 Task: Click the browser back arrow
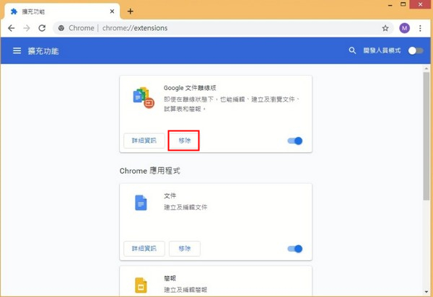11,28
